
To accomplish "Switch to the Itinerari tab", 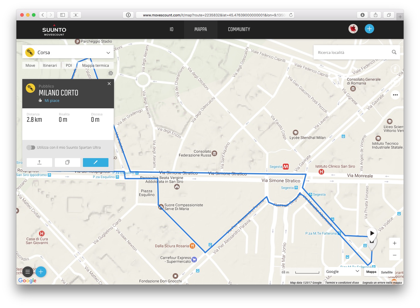I will (x=50, y=65).
